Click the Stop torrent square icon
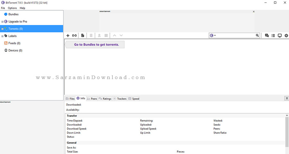The height and width of the screenshot is (154, 289). click(x=106, y=36)
